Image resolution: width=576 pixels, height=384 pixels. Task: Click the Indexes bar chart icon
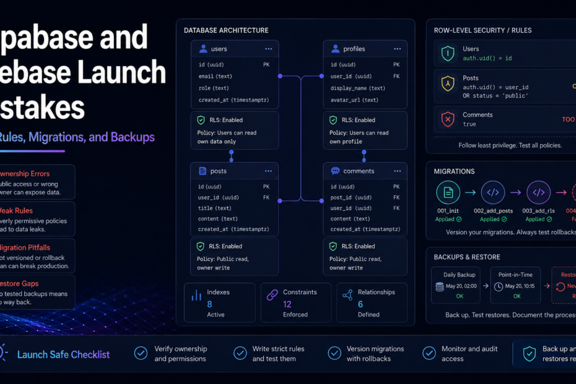[196, 295]
